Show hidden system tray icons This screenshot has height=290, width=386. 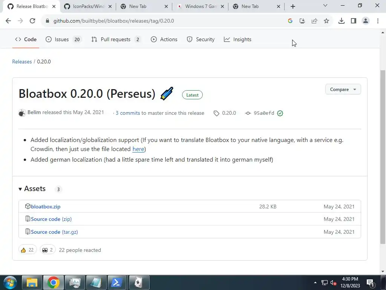tap(315, 282)
